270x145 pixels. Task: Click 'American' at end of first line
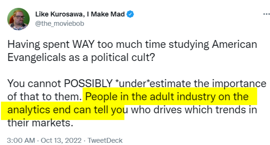pyautogui.click(x=235, y=44)
